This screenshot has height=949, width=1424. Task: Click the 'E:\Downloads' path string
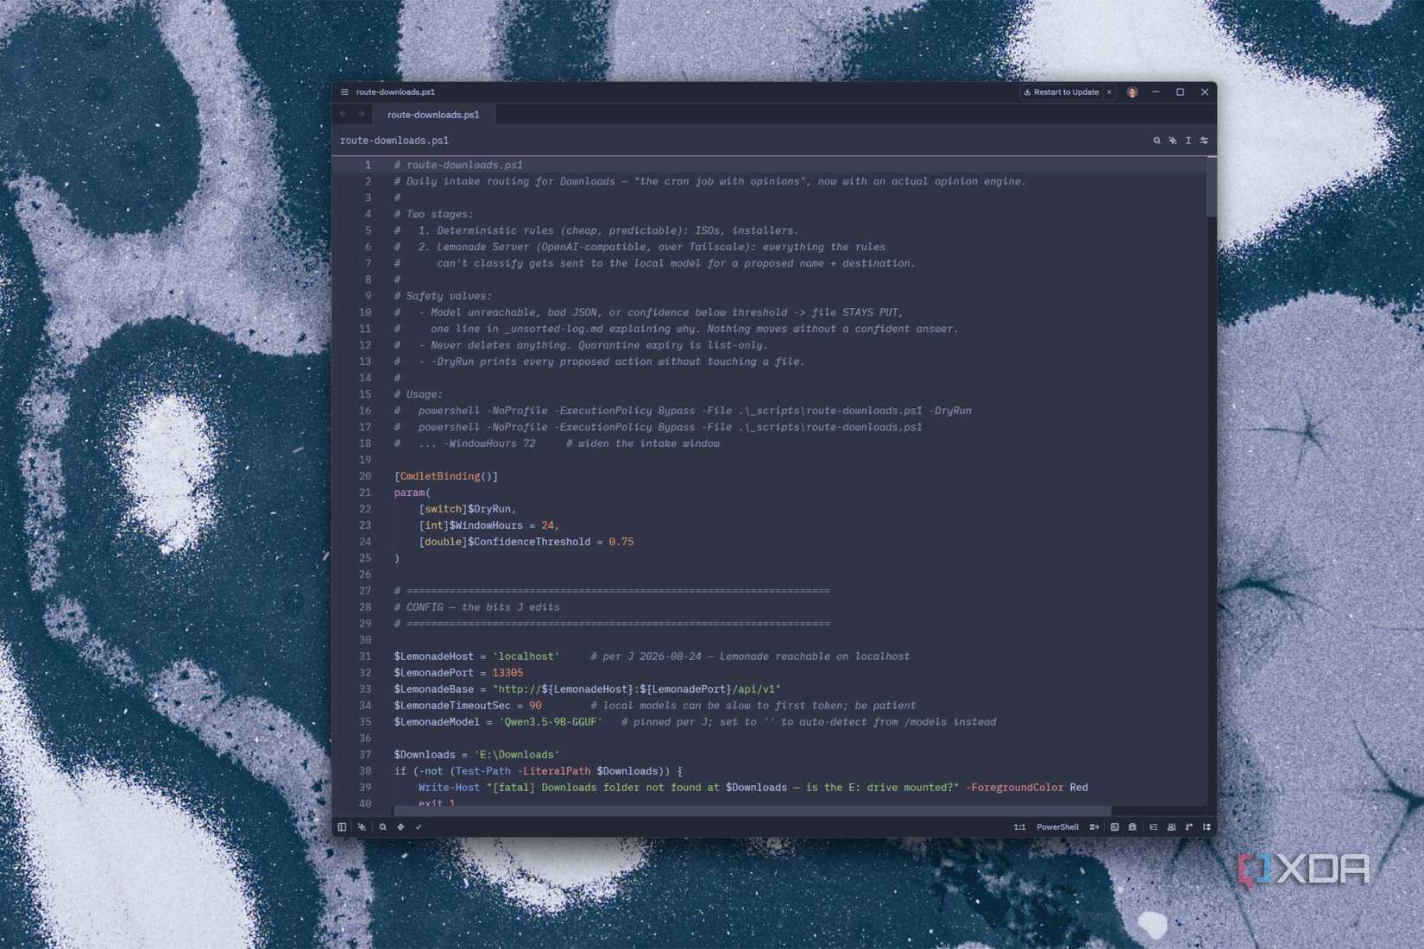pos(517,755)
